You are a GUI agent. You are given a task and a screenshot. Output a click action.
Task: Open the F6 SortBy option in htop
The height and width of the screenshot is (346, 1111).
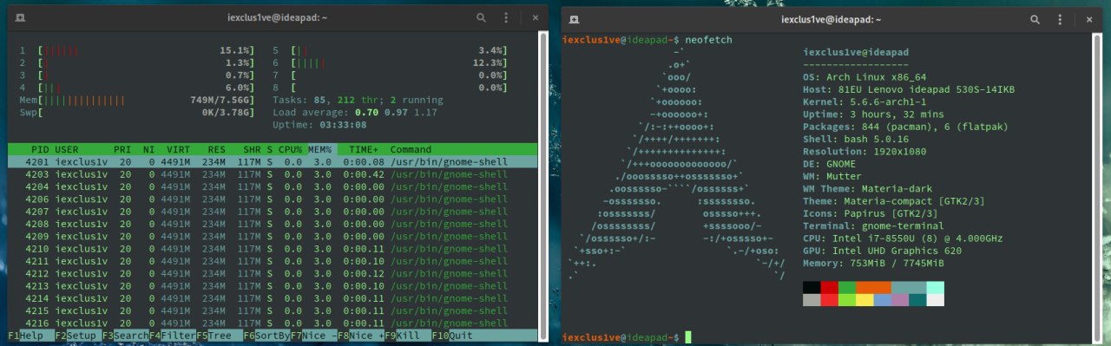point(266,336)
